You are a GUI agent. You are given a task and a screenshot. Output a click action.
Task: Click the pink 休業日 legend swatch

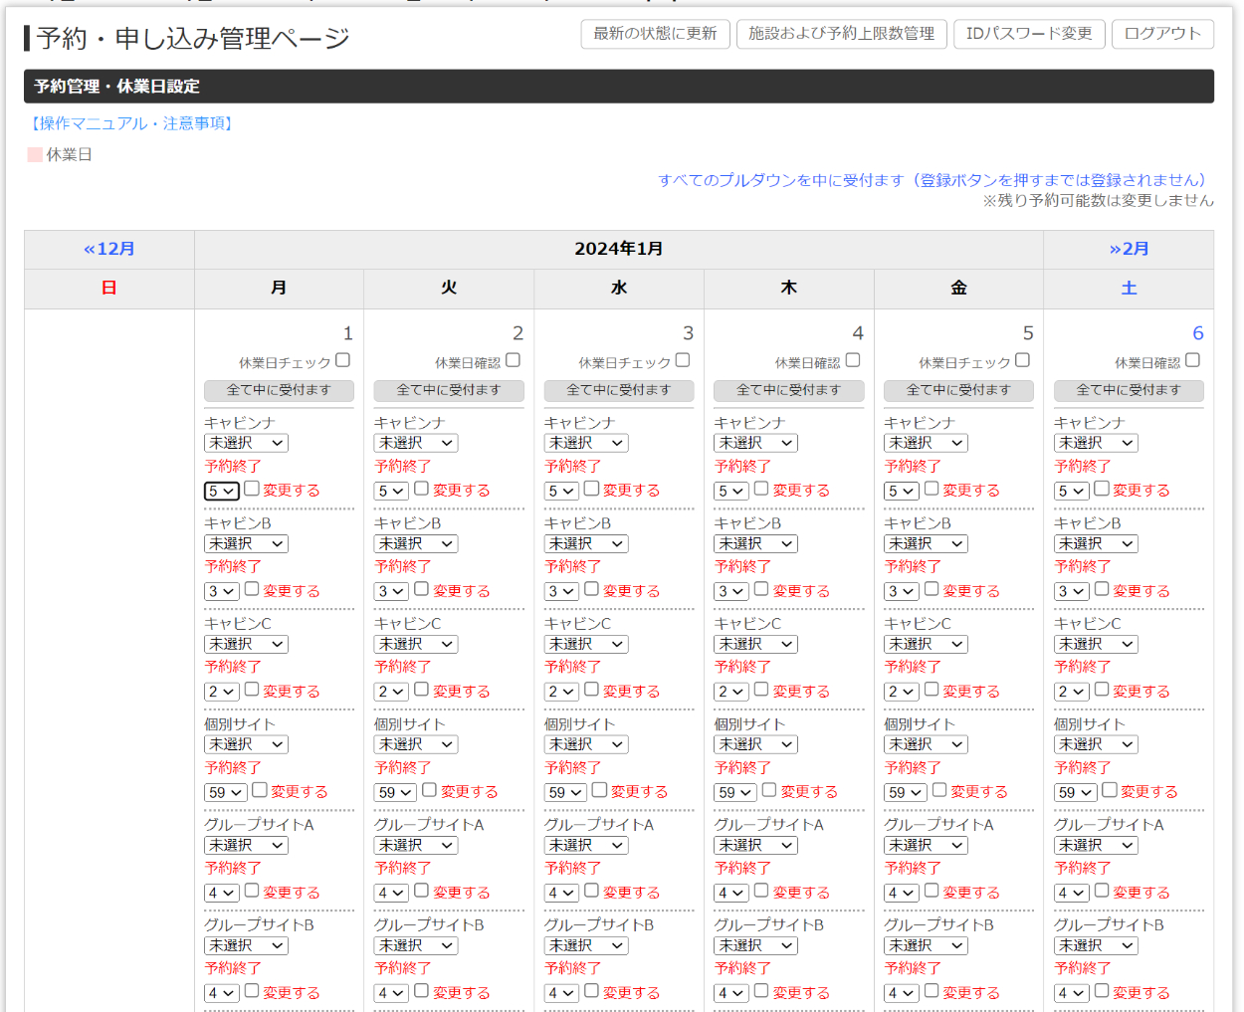pyautogui.click(x=35, y=155)
